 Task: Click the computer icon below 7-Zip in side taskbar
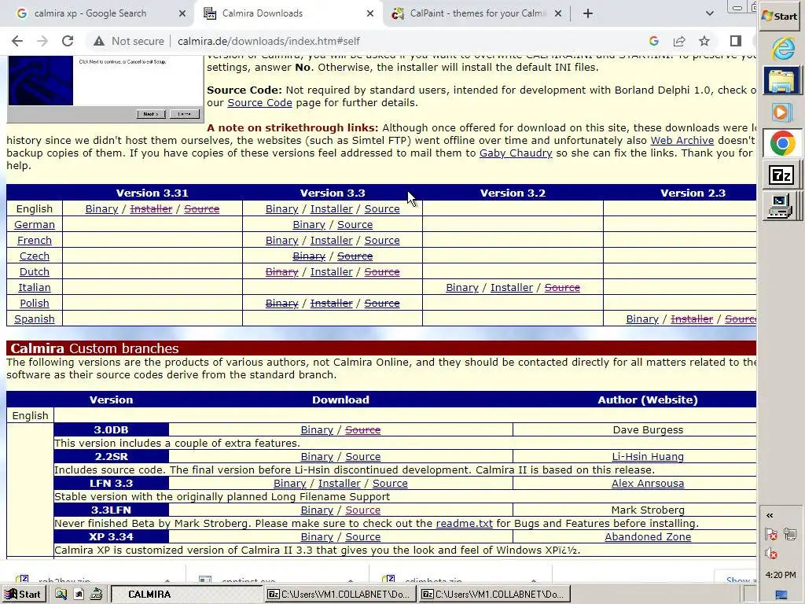coord(781,206)
